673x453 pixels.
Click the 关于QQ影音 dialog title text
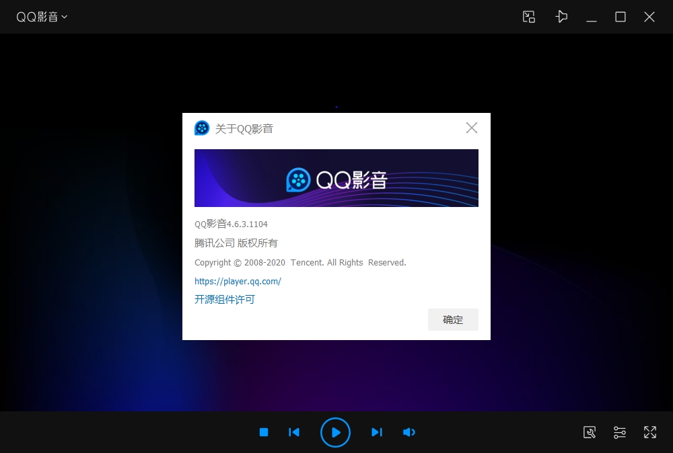point(244,128)
